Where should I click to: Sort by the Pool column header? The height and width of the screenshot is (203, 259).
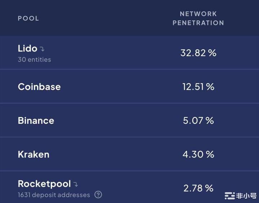(x=28, y=18)
